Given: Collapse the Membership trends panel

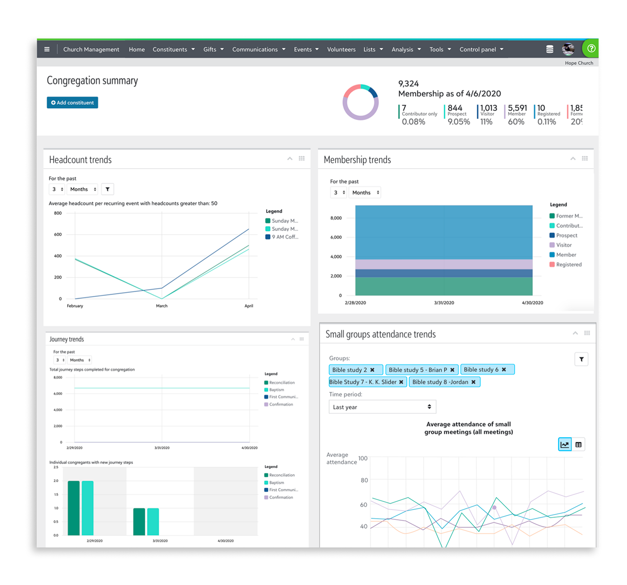Looking at the screenshot, I should tap(573, 159).
